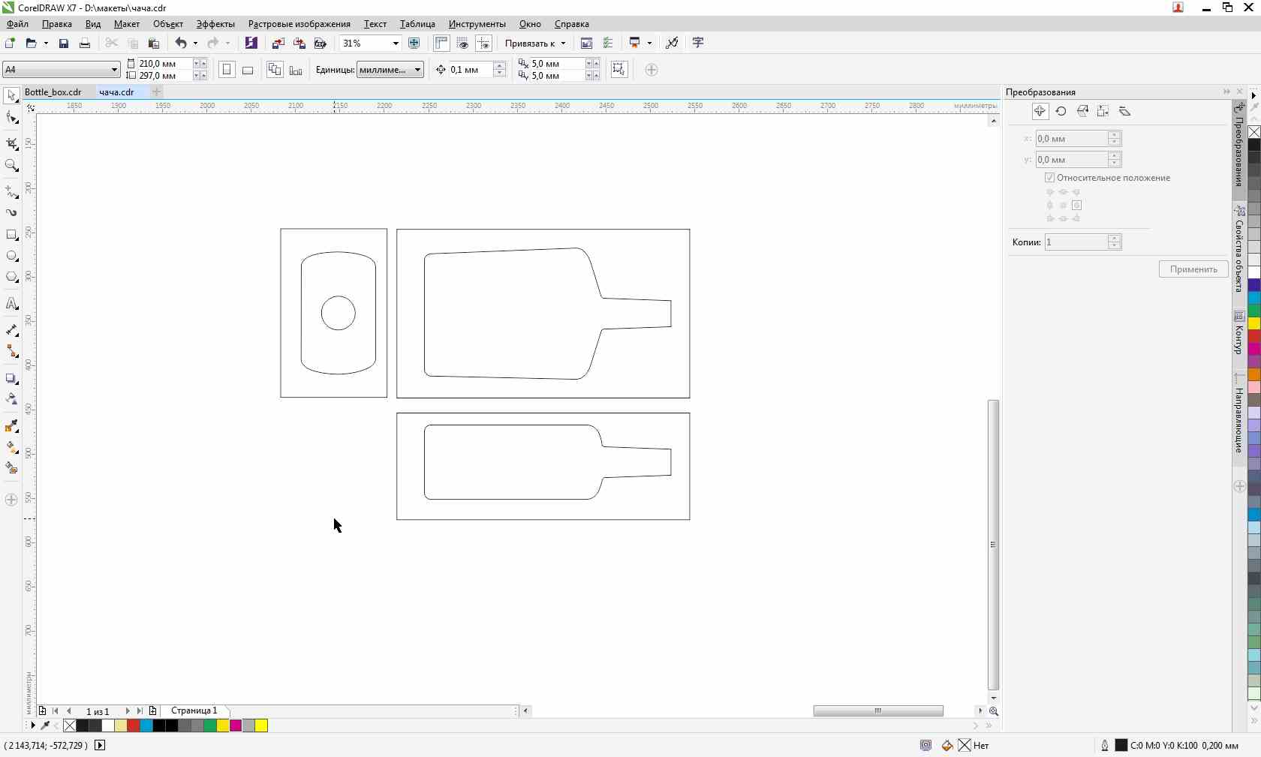Select the Страница 1 page tab
Image resolution: width=1261 pixels, height=757 pixels.
pyautogui.click(x=194, y=710)
